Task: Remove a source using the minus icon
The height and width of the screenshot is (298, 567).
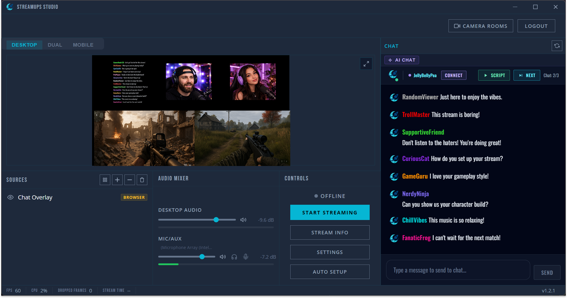Action: tap(130, 180)
